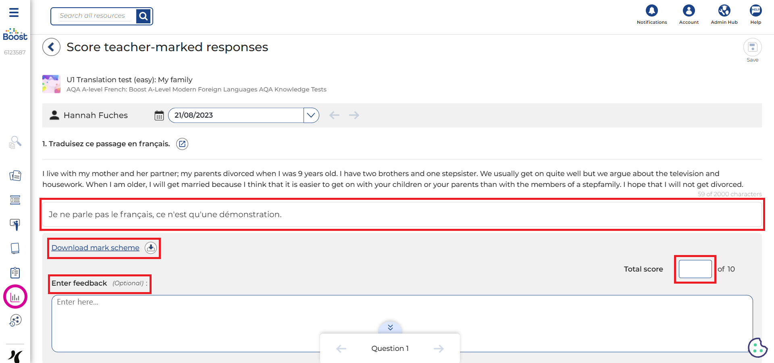Click the back arrow beside page title
The height and width of the screenshot is (363, 774).
[x=51, y=47]
